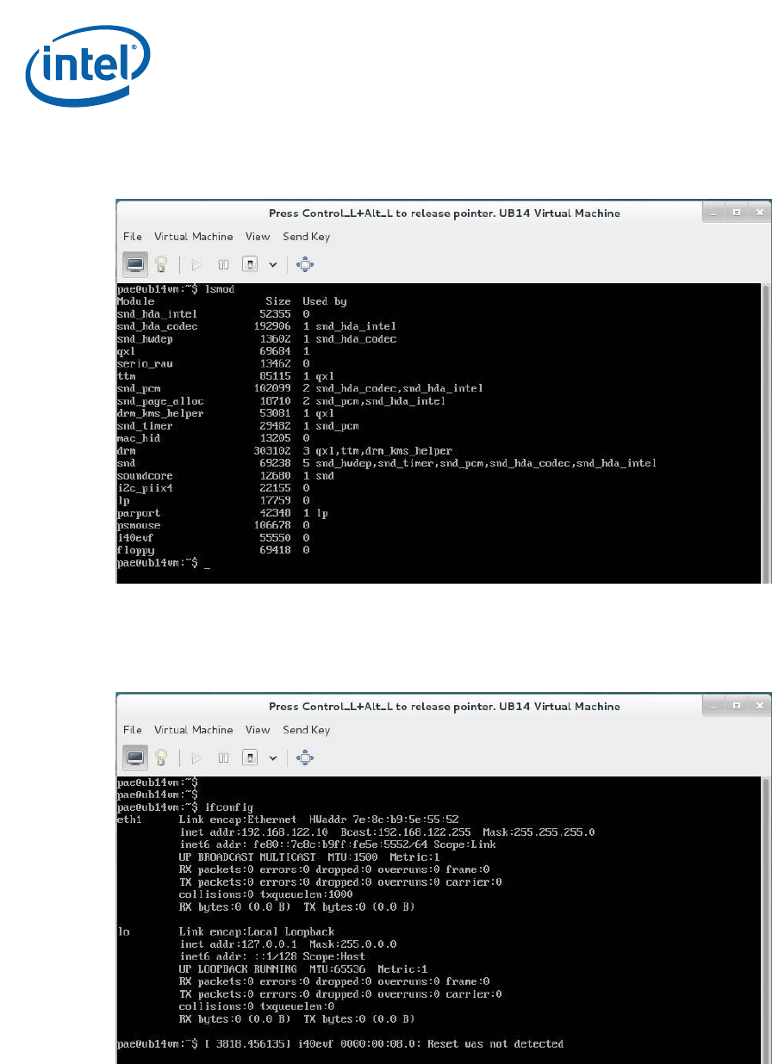The height and width of the screenshot is (1064, 772).
Task: Click the 'Size' column header in lsmod output
Action: coord(278,302)
